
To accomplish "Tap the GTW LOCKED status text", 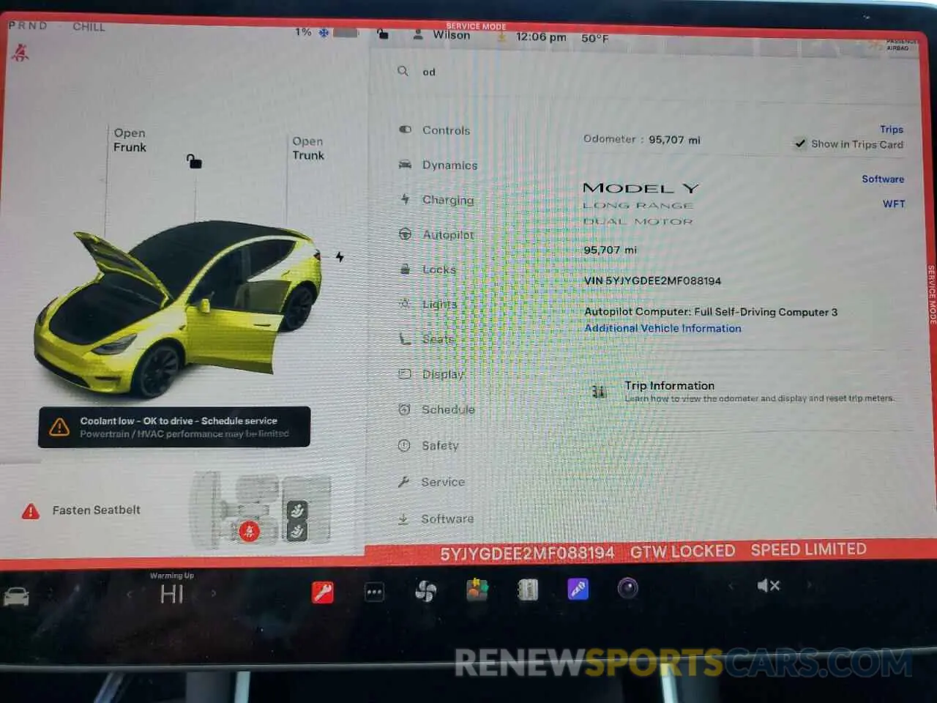I will click(x=682, y=551).
